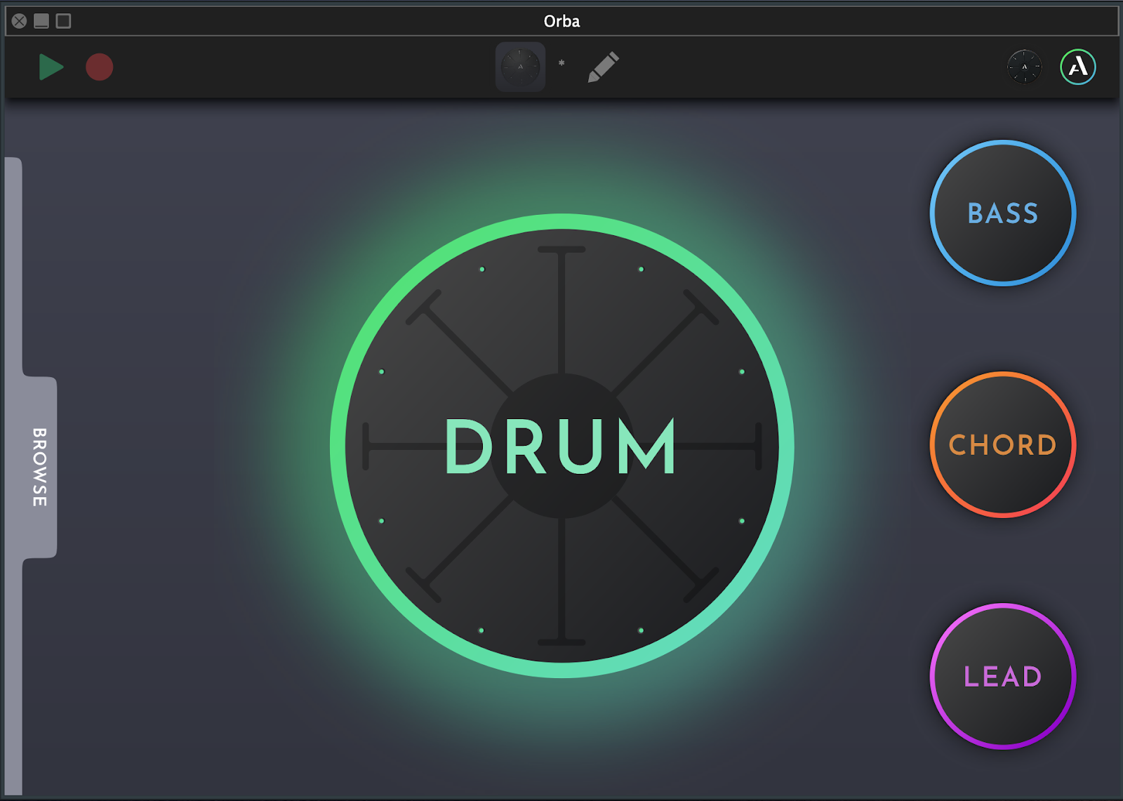Open the Artiphon logo menu

coord(1077,67)
